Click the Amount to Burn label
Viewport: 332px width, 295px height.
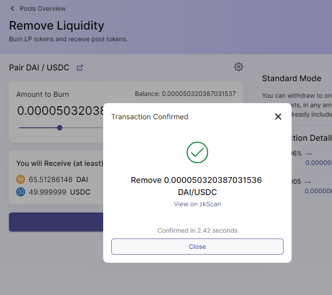coord(43,95)
